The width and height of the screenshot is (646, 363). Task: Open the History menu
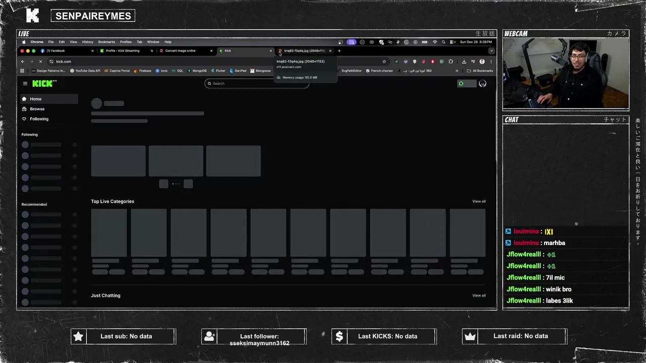click(88, 42)
